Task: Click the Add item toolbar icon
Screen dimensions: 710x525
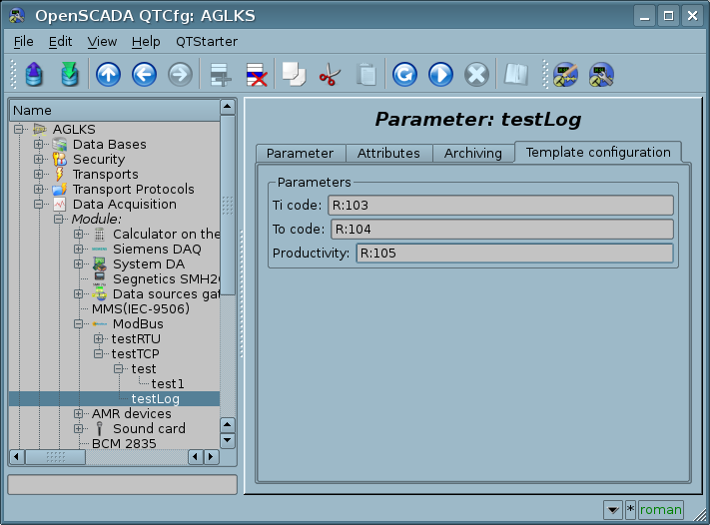Action: coord(220,75)
